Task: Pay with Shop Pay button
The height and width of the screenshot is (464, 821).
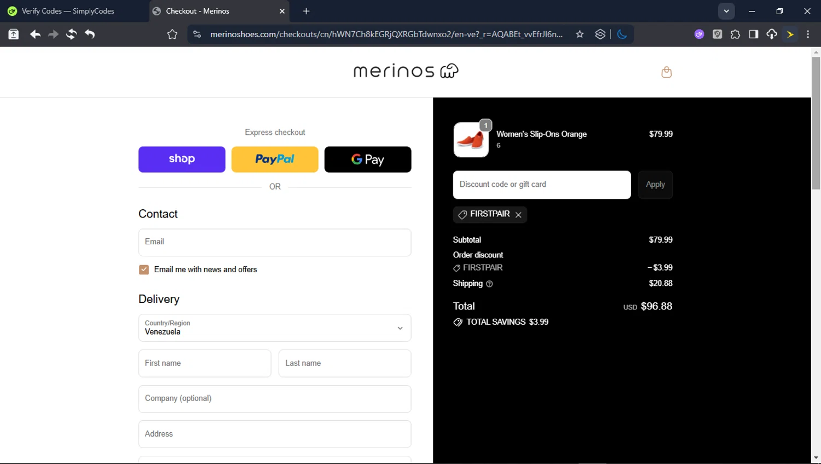Action: pyautogui.click(x=182, y=159)
